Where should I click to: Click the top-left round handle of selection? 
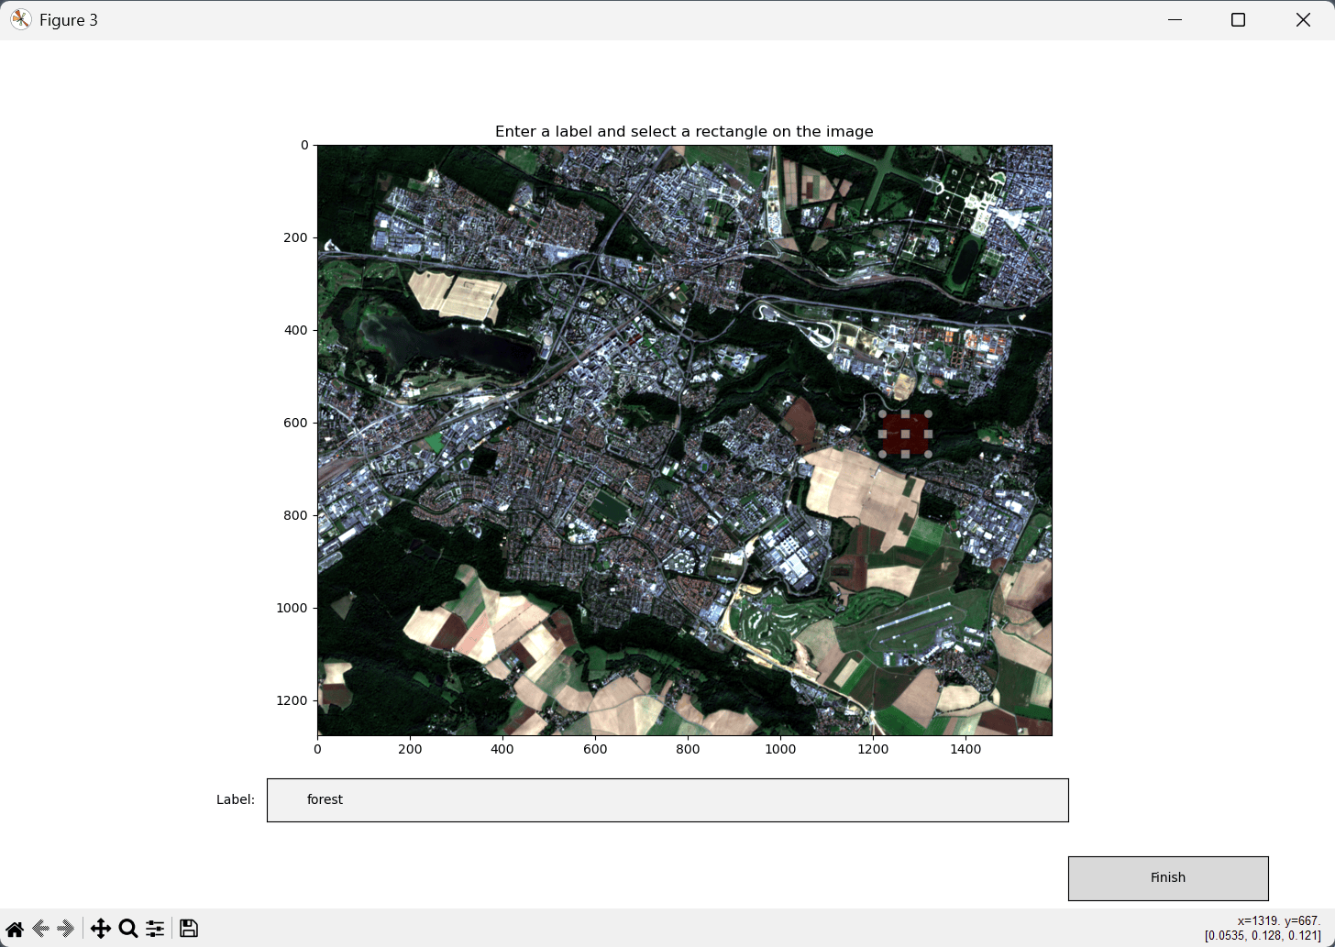point(883,414)
